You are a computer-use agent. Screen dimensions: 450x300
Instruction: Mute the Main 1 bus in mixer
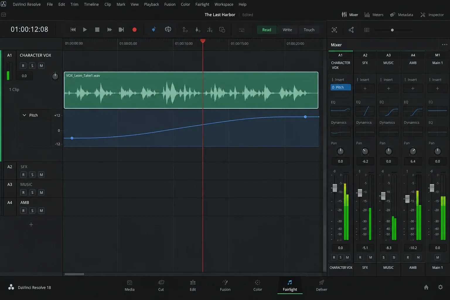click(437, 258)
